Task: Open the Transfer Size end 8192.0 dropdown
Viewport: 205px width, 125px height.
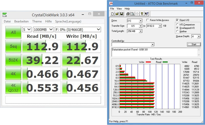Action: (160, 26)
